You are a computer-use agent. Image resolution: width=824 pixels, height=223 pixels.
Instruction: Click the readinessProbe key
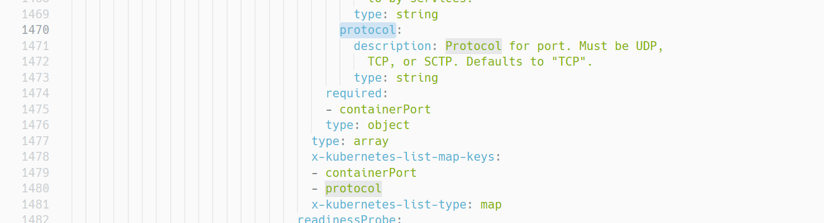pyautogui.click(x=346, y=219)
